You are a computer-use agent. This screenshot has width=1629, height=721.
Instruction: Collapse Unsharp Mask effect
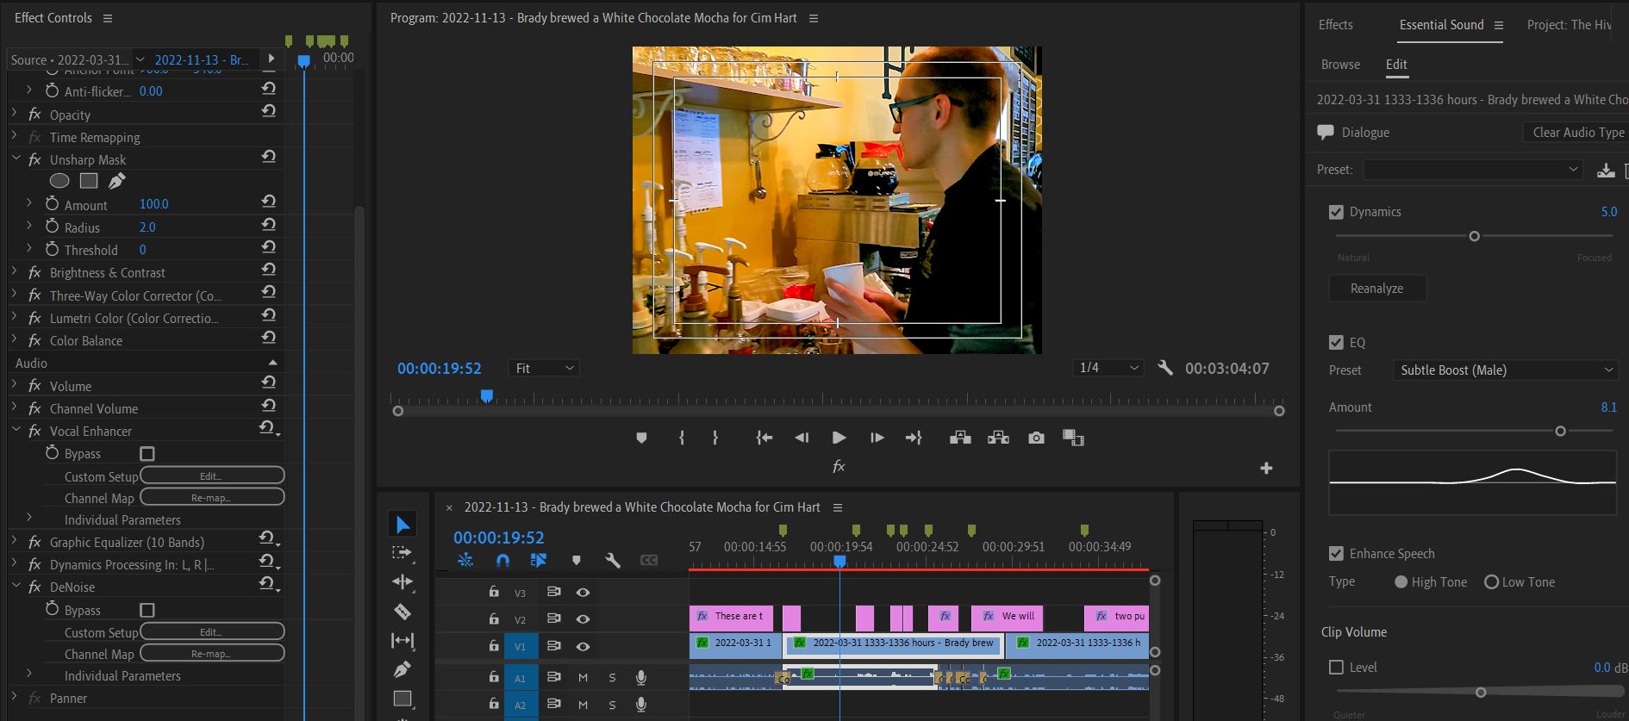(x=16, y=159)
